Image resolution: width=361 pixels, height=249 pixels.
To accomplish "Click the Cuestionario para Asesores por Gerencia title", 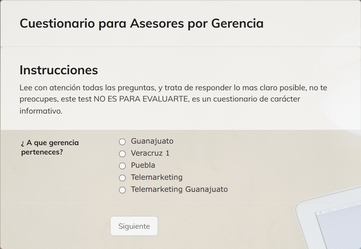I will pos(142,23).
